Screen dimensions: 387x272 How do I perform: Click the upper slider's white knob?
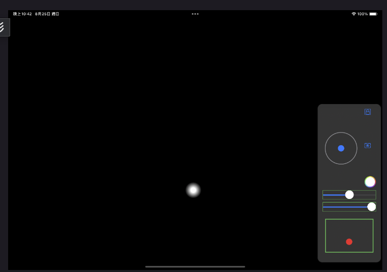click(349, 195)
